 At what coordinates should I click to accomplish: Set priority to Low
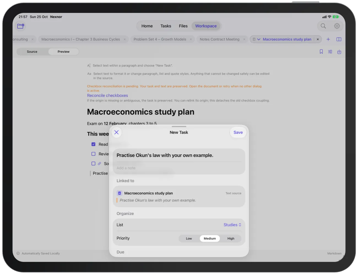click(189, 239)
